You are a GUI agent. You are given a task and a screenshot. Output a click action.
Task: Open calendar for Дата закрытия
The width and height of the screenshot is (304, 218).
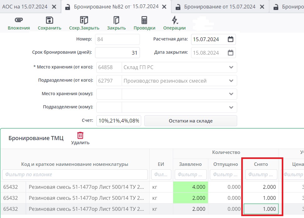coord(230,52)
